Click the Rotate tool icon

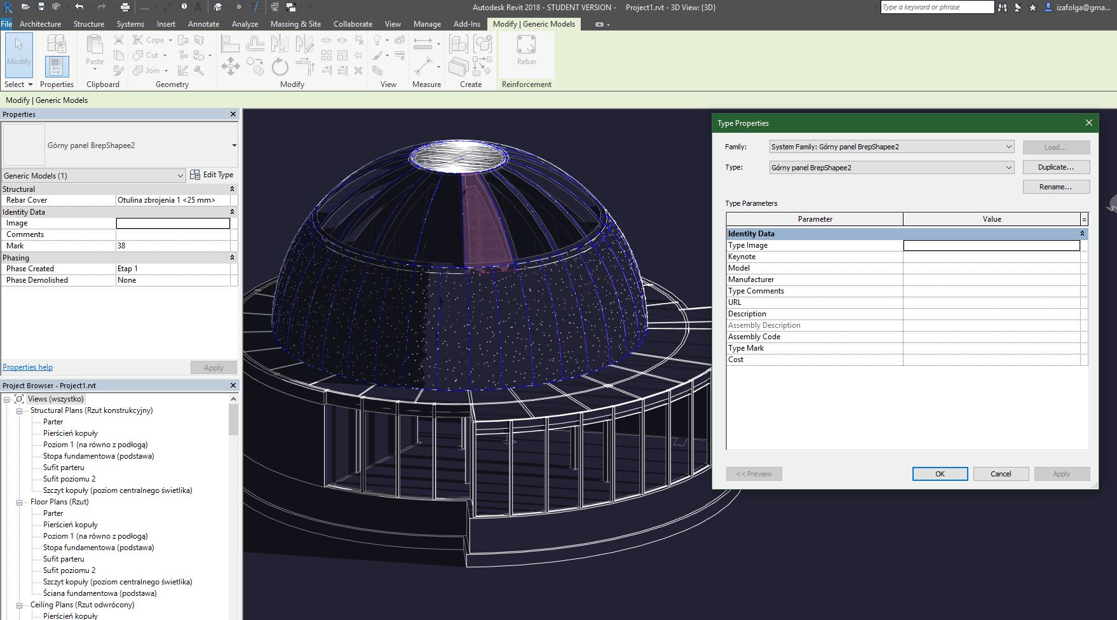click(x=280, y=66)
